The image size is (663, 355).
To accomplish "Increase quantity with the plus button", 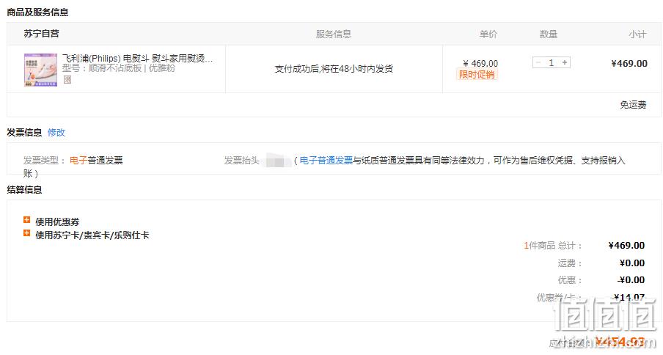I will coord(565,62).
